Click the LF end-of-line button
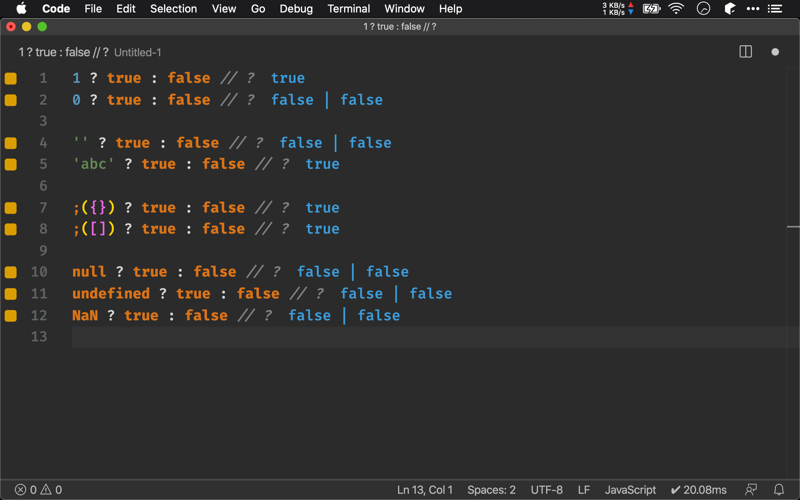The width and height of the screenshot is (800, 500). (x=584, y=489)
